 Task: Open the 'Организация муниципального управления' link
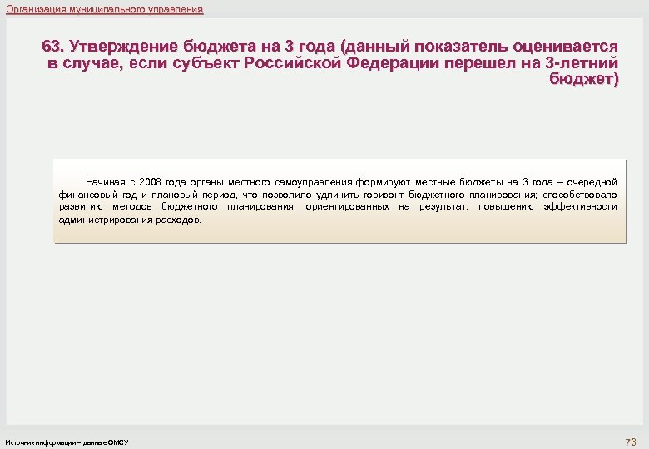[104, 9]
